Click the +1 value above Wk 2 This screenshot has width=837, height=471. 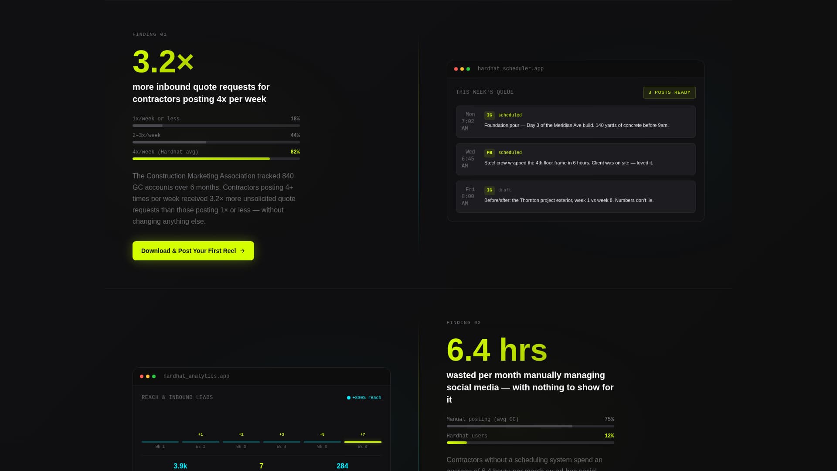point(201,434)
